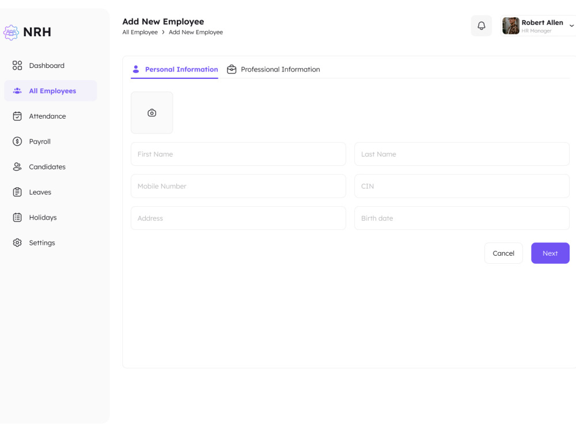Open Settings from the sidebar
Viewport: 576px width, 432px height.
coord(51,243)
